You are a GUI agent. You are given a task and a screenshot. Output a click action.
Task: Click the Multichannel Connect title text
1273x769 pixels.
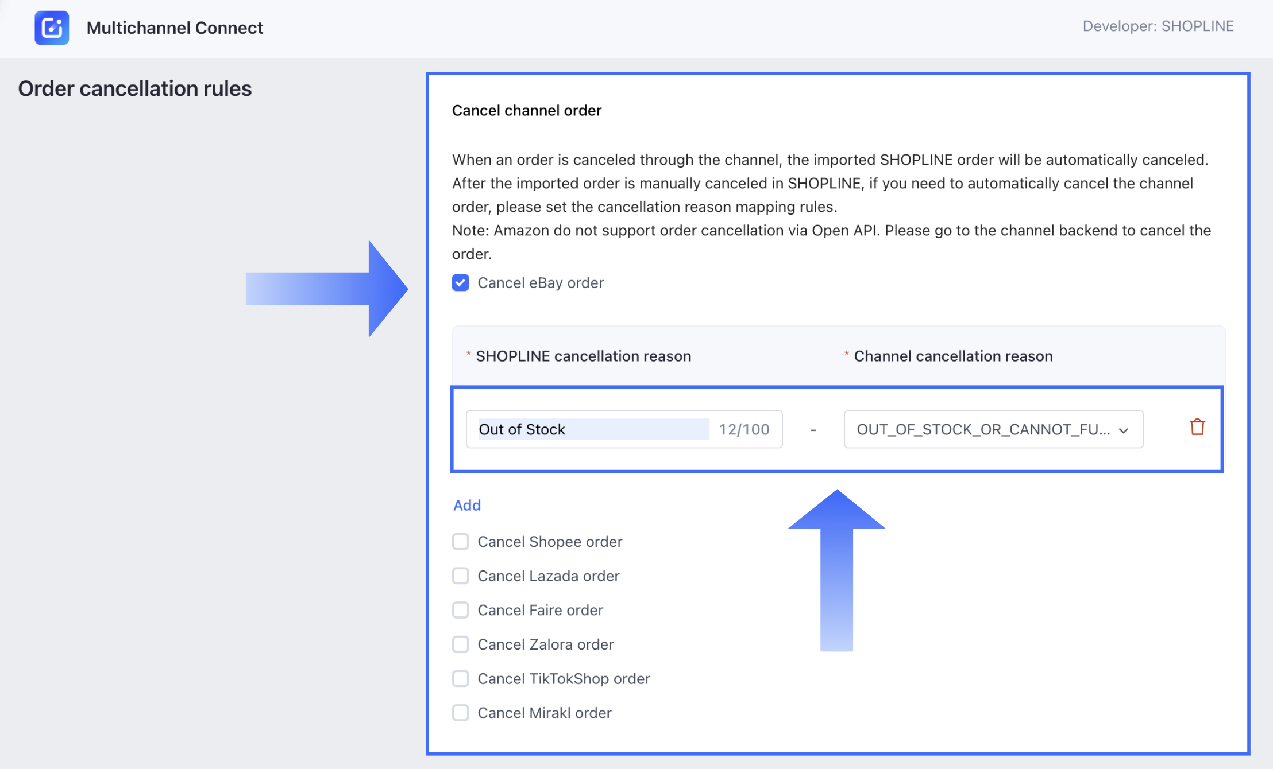point(175,28)
